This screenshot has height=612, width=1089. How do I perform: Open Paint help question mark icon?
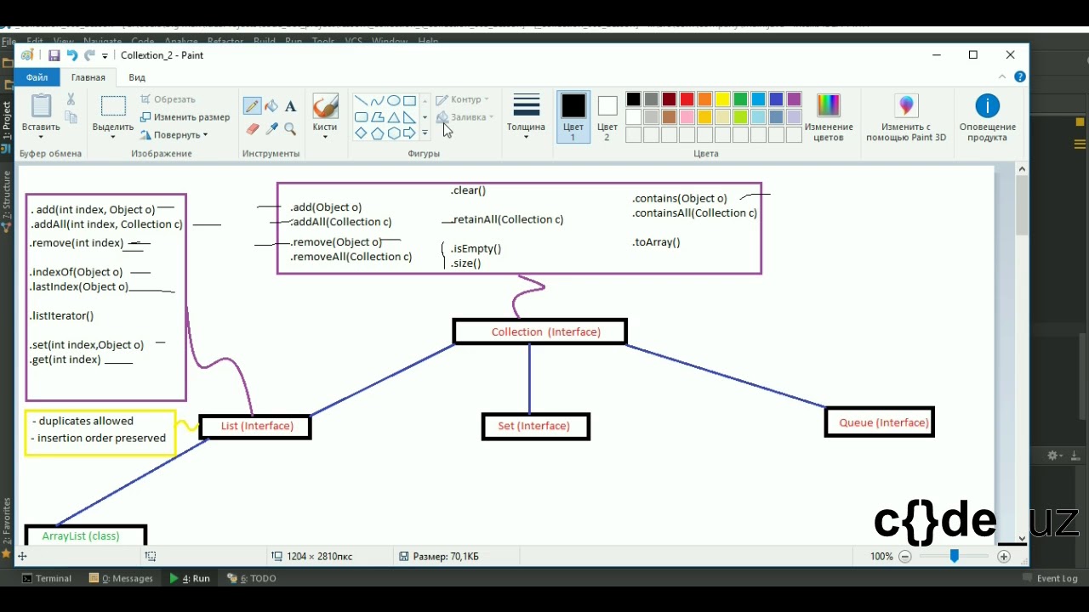1020,76
